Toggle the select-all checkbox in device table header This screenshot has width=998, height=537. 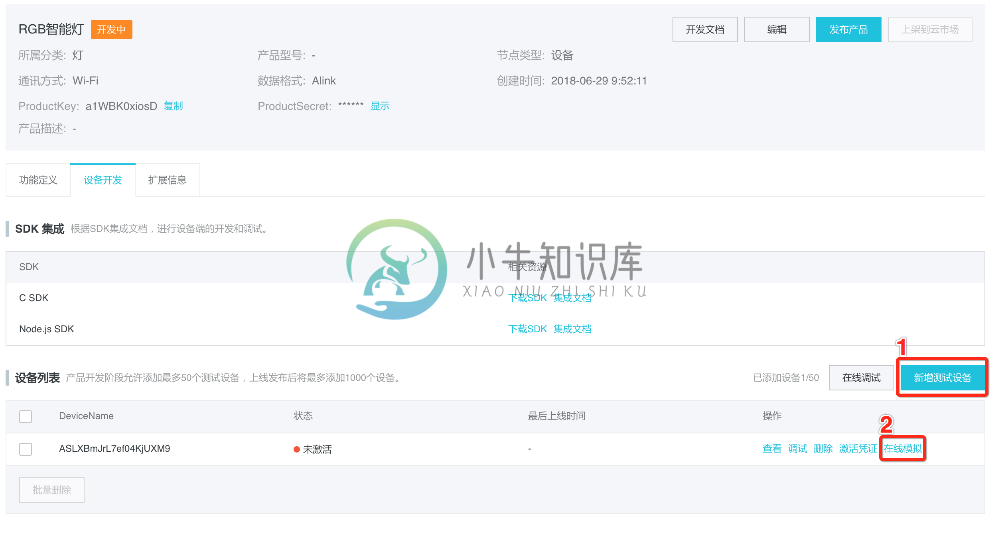(x=26, y=416)
